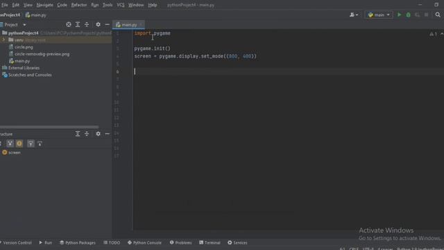Open the Python Packages tool window
The width and height of the screenshot is (444, 250).
(x=78, y=242)
